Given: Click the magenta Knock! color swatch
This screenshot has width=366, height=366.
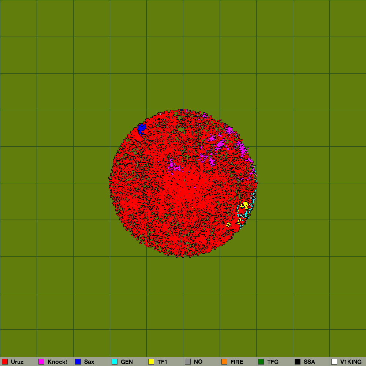Looking at the screenshot, I should coord(41,362).
